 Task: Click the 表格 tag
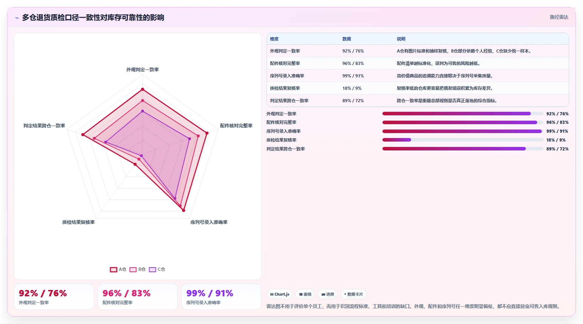point(305,294)
